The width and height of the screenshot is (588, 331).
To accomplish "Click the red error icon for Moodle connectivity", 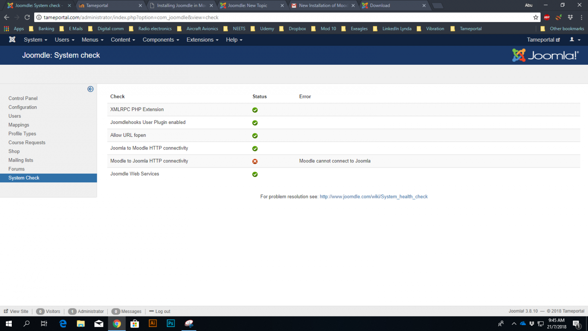I will point(255,161).
